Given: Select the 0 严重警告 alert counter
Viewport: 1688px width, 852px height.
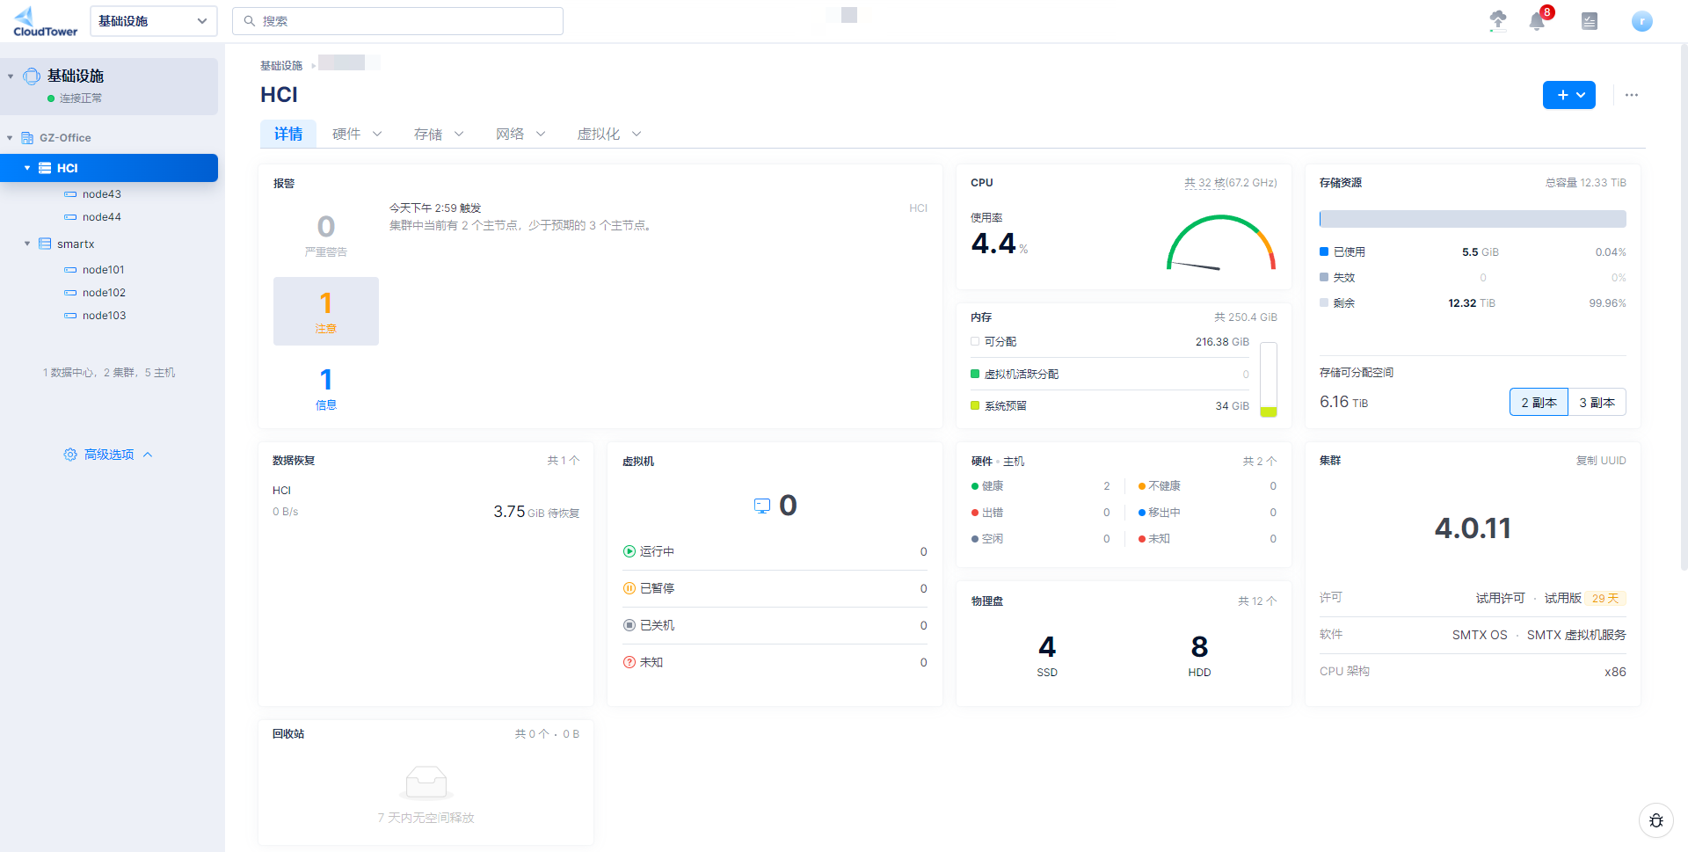Looking at the screenshot, I should (326, 235).
